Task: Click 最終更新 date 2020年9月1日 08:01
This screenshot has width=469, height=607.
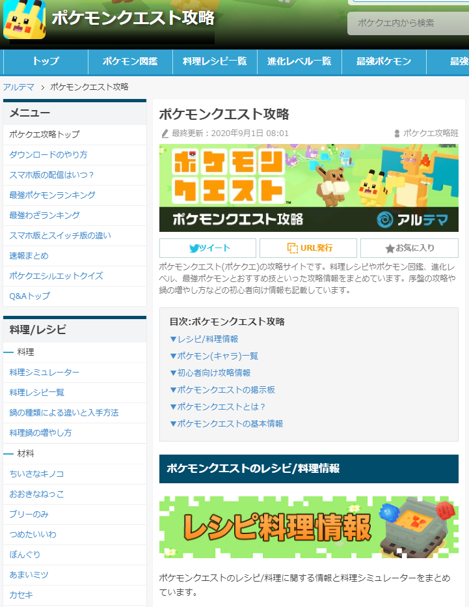Action: pos(250,134)
